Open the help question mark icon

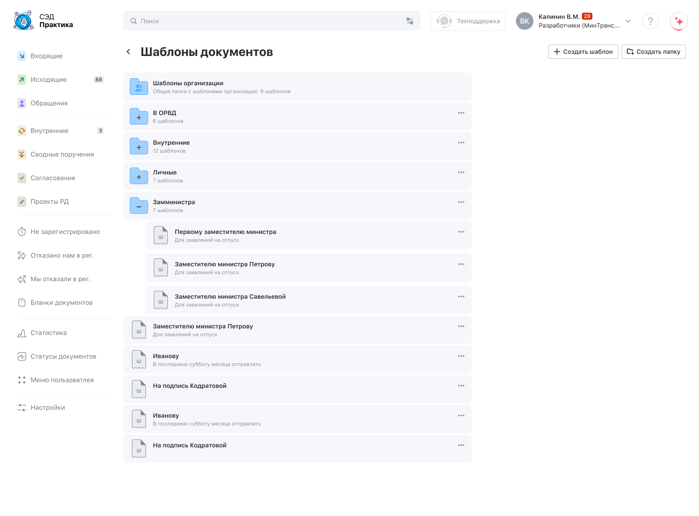coord(650,21)
